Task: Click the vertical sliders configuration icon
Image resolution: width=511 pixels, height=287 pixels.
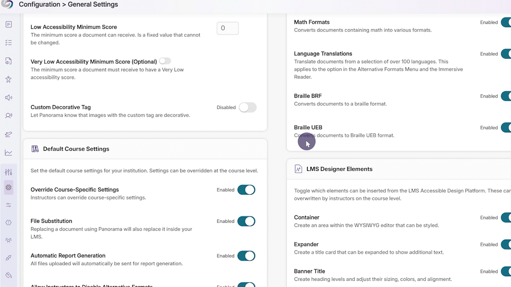Action: pyautogui.click(x=8, y=172)
